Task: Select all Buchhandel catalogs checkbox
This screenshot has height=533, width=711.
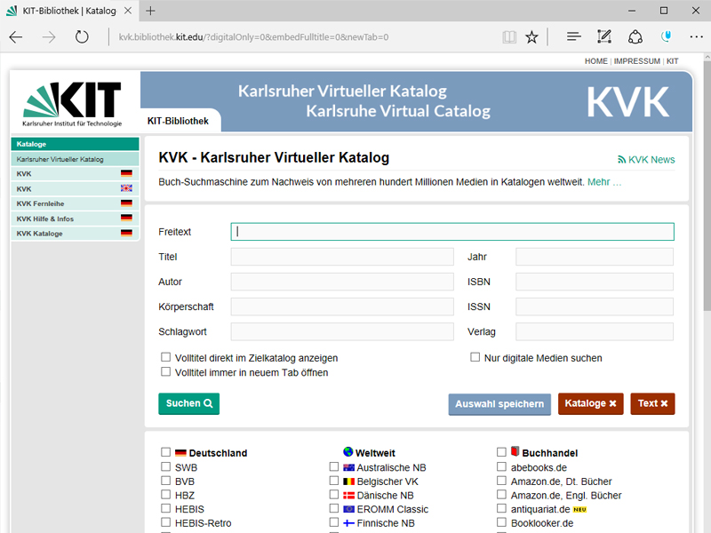Action: tap(501, 452)
